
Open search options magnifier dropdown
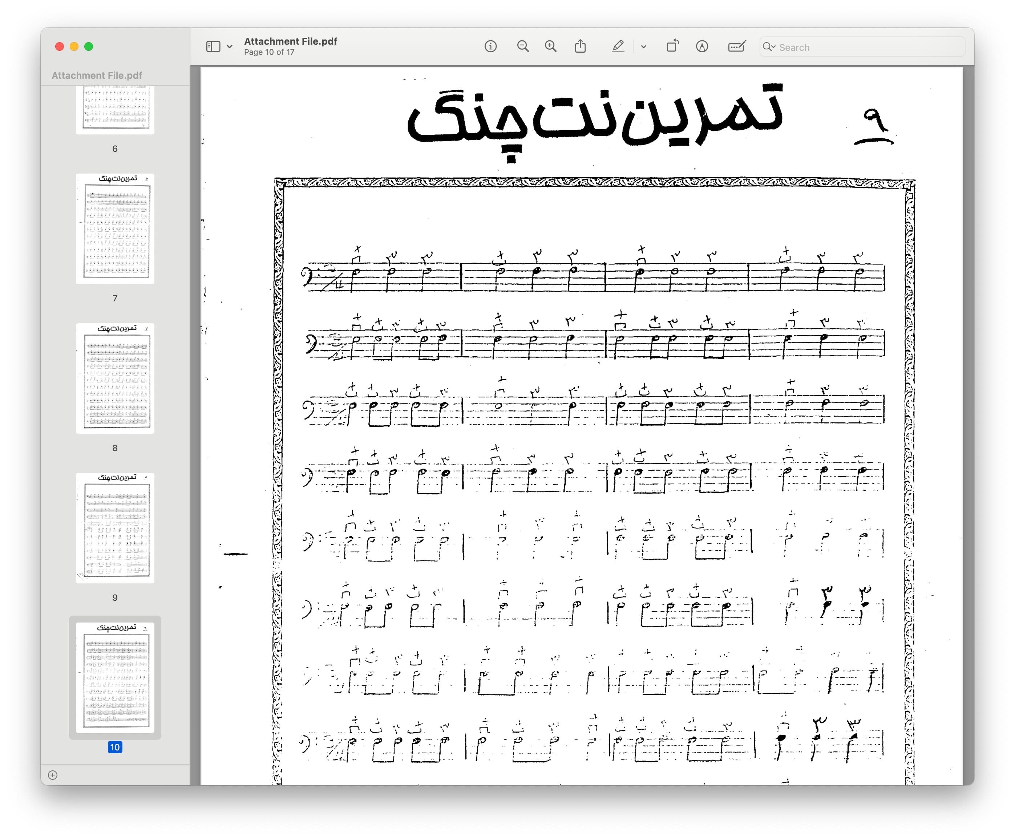tap(769, 47)
